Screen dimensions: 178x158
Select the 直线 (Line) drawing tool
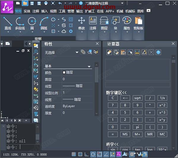tap(8, 23)
